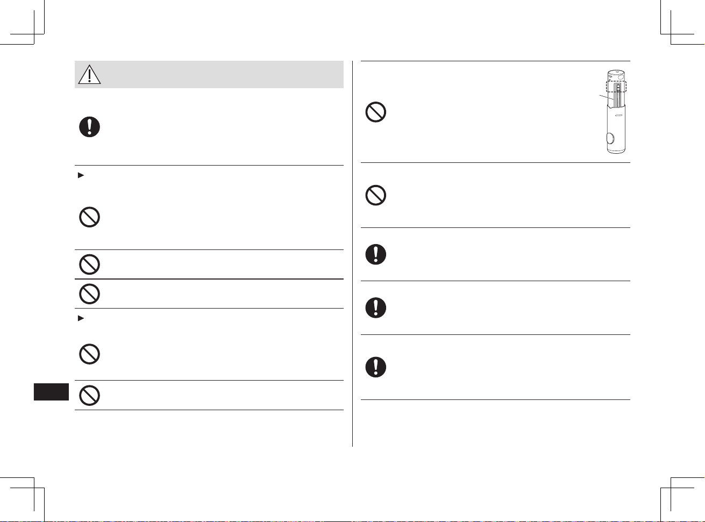705x522 pixels.
Task: Click the second prohibition icon in left column
Action: pos(89,264)
